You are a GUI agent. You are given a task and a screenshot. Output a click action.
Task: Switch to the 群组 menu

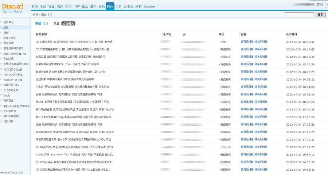click(x=93, y=7)
